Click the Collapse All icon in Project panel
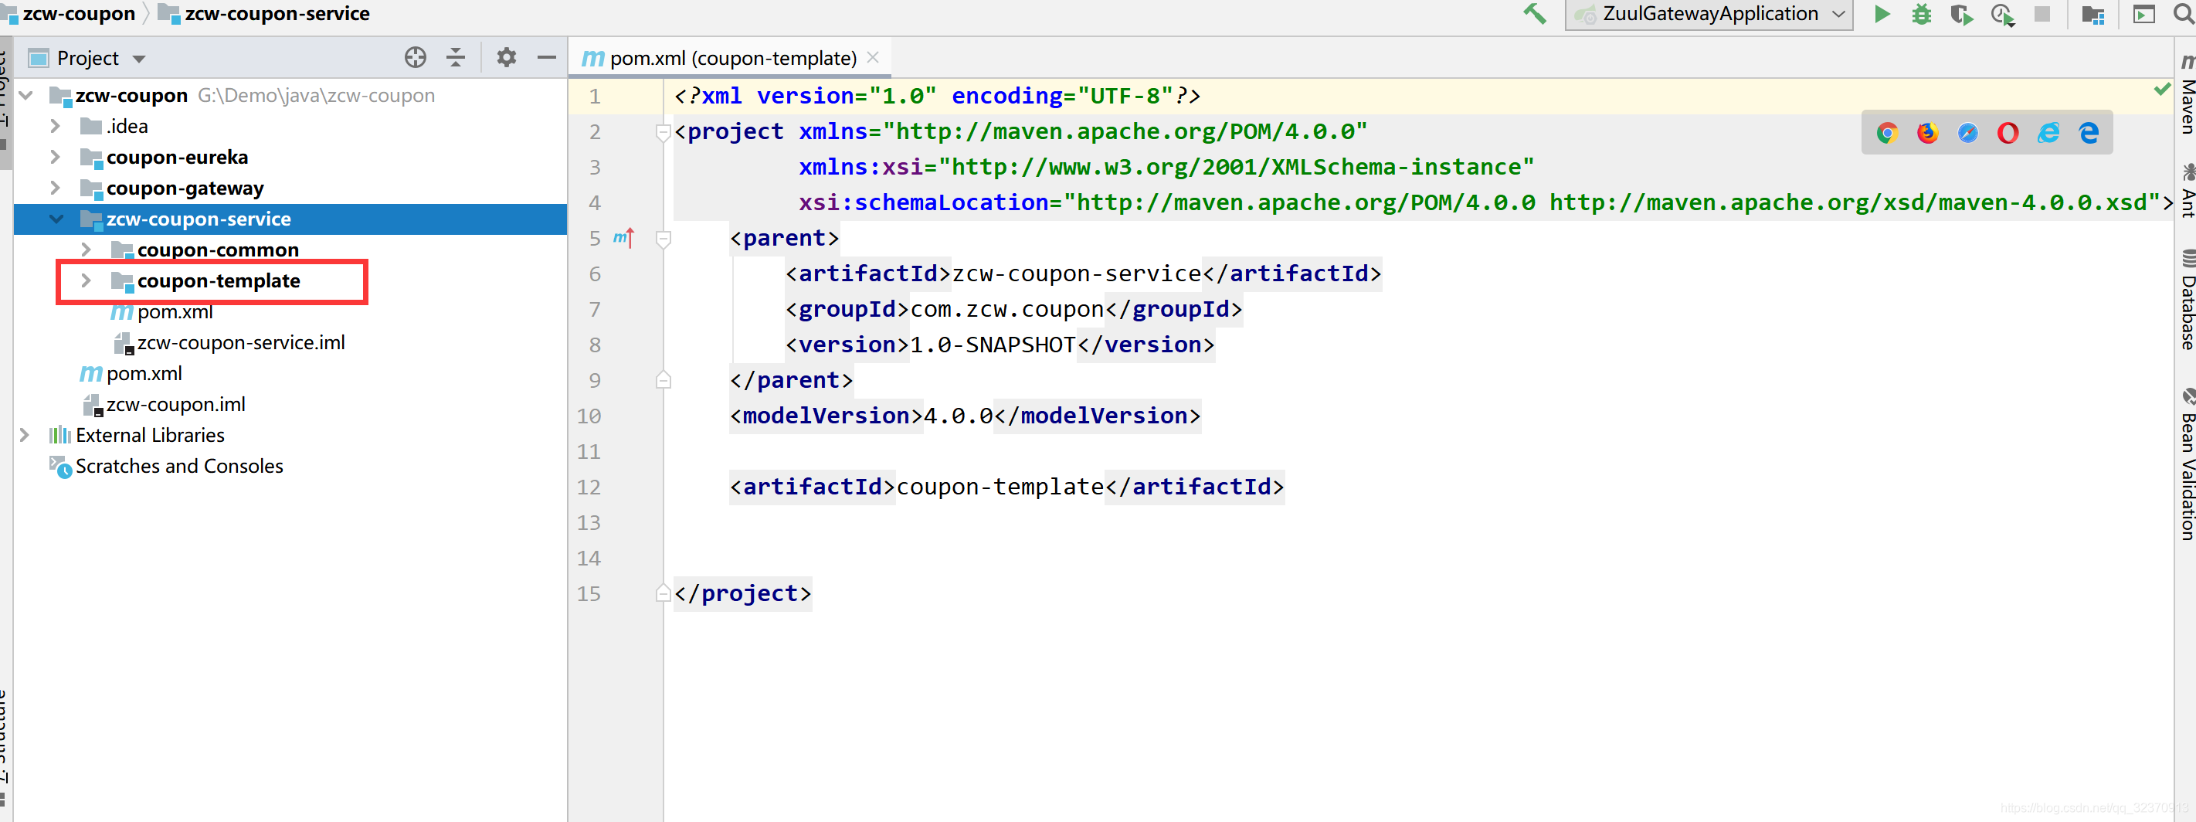 coord(456,57)
